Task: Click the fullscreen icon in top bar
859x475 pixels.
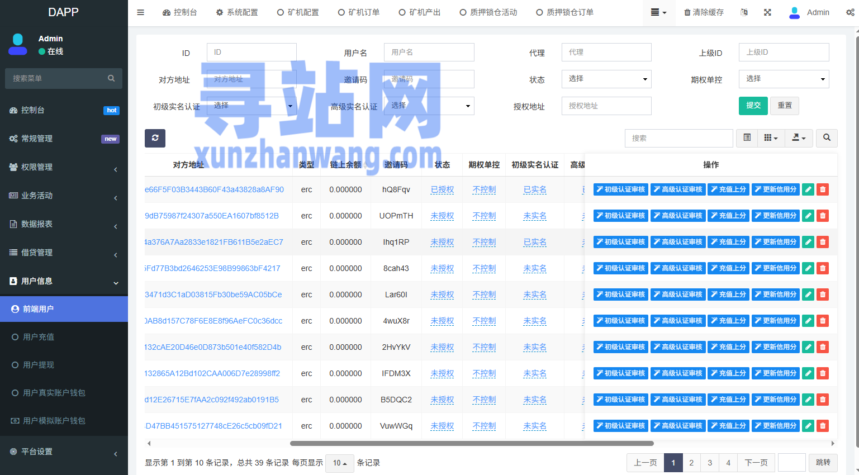Action: click(x=767, y=12)
